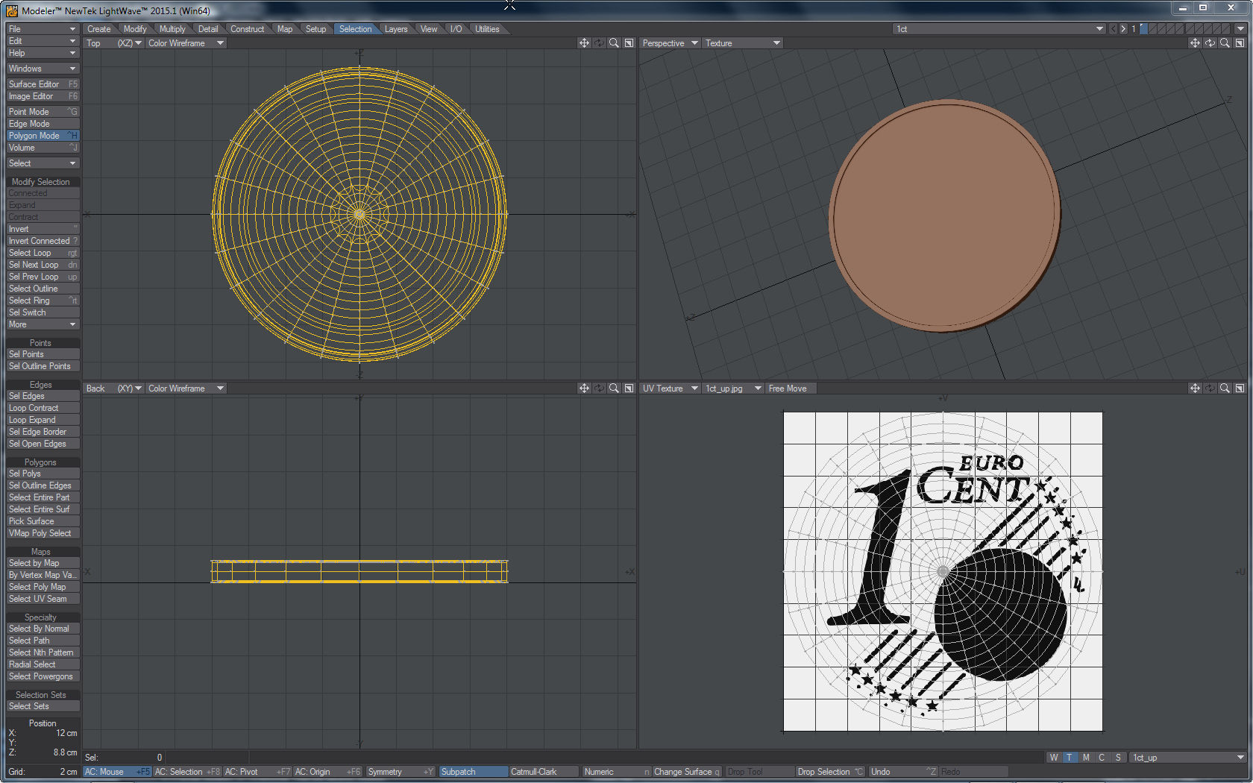Open the 1ct_up.jpg image dropdown
The image size is (1253, 783).
point(734,389)
